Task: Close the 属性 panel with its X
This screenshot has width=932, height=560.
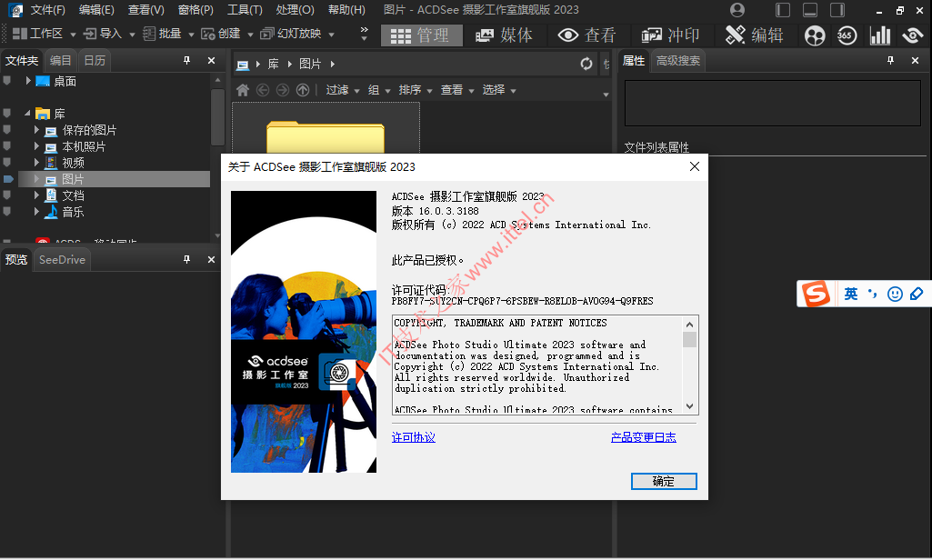Action: pyautogui.click(x=916, y=60)
